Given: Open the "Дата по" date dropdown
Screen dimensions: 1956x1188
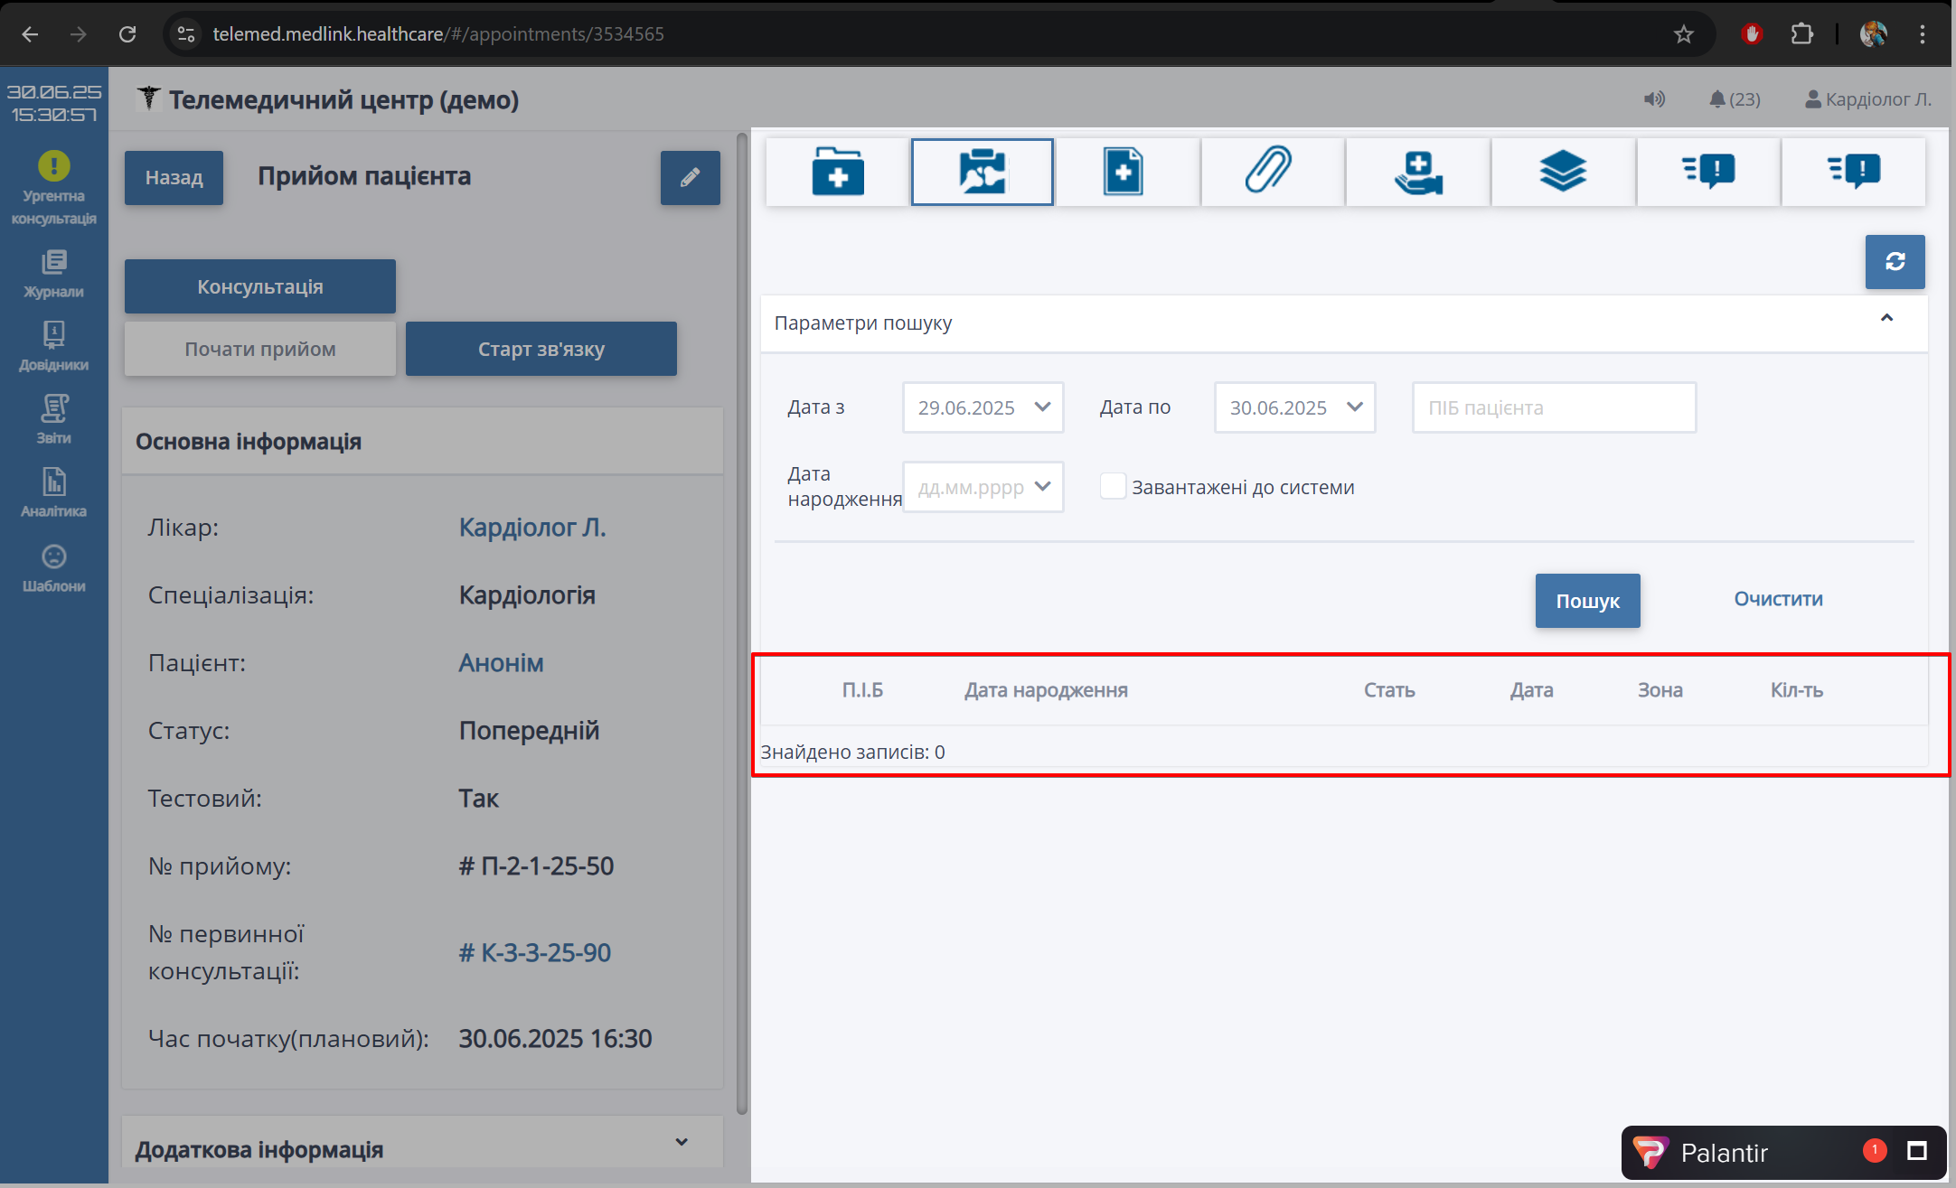Looking at the screenshot, I should coord(1353,407).
